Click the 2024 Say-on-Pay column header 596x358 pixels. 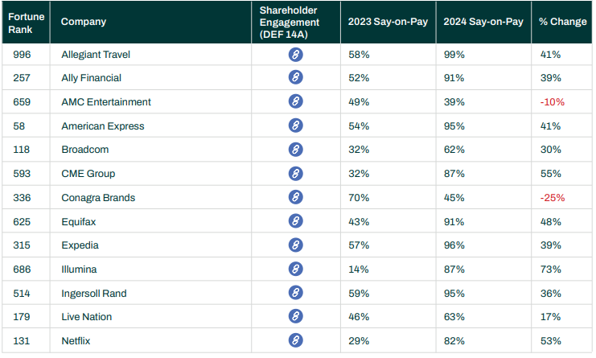coord(483,23)
